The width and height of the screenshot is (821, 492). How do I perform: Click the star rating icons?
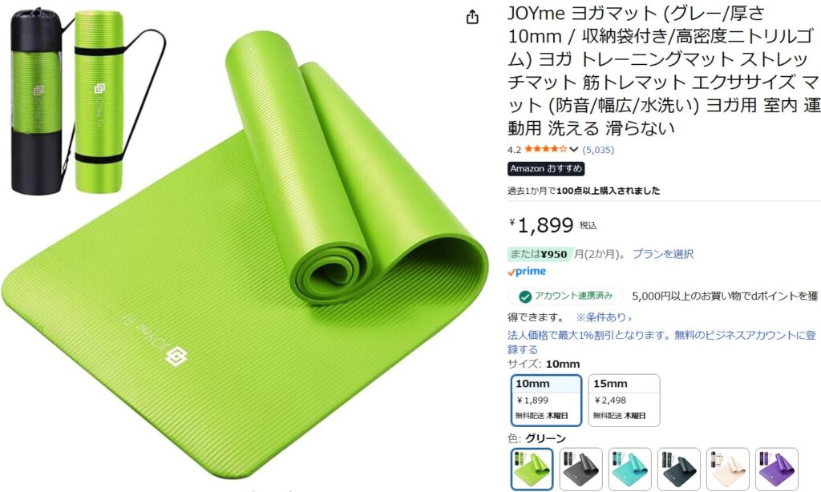pyautogui.click(x=545, y=149)
